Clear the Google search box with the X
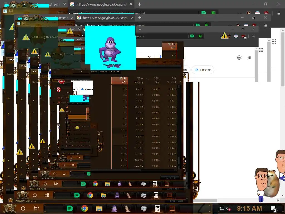This screenshot has width=285, height=214. click(x=149, y=57)
